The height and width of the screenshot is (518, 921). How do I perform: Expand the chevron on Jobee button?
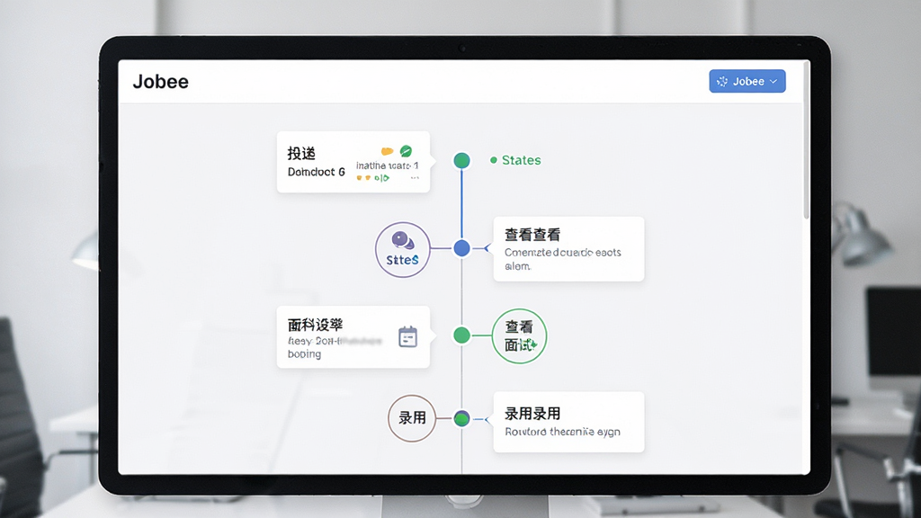point(773,82)
